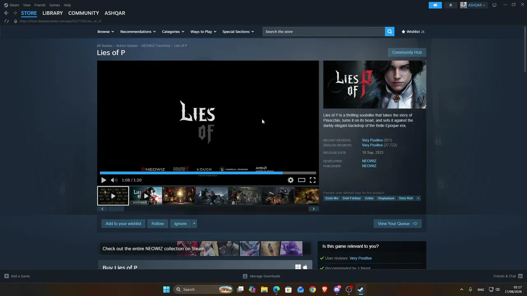Enter fullscreen for the trailer video
This screenshot has height=296, width=527.
[x=313, y=180]
